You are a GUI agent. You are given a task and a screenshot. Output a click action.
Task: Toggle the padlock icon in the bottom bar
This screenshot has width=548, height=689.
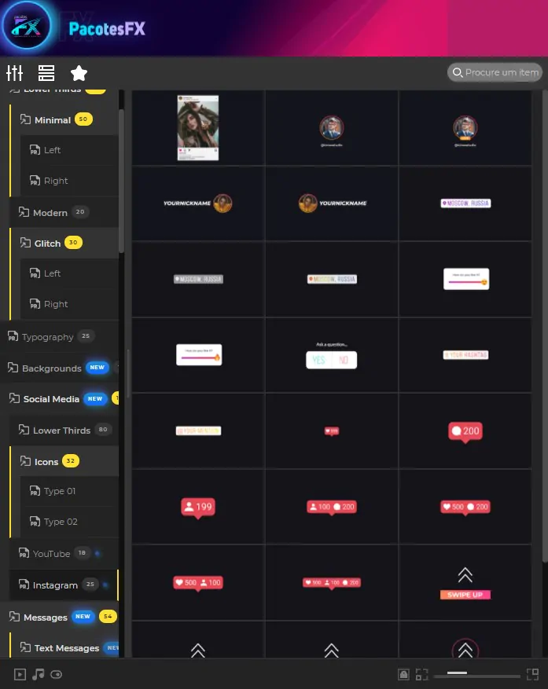pos(403,674)
